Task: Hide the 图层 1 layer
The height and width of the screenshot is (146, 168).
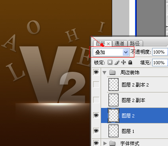Action: coord(96,131)
